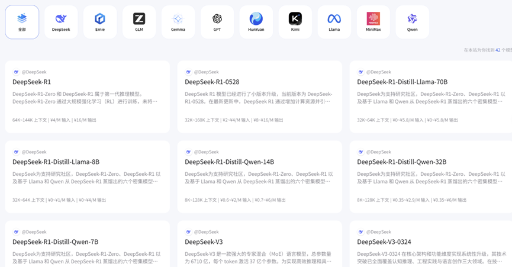This screenshot has height=267, width=512.
Task: Click DeepSeek logo on DeepSeek-R1-Distill-Llama-70B card
Action: click(360, 72)
